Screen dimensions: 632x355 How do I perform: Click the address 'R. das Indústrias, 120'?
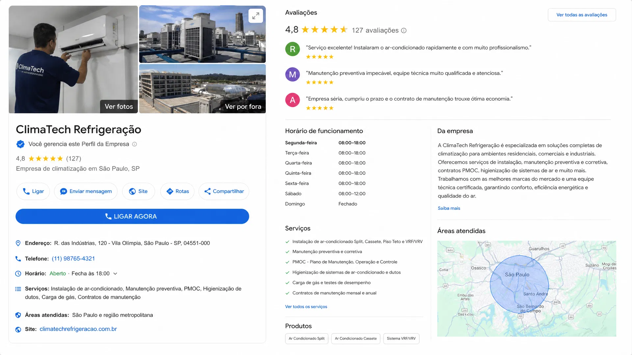tap(132, 243)
